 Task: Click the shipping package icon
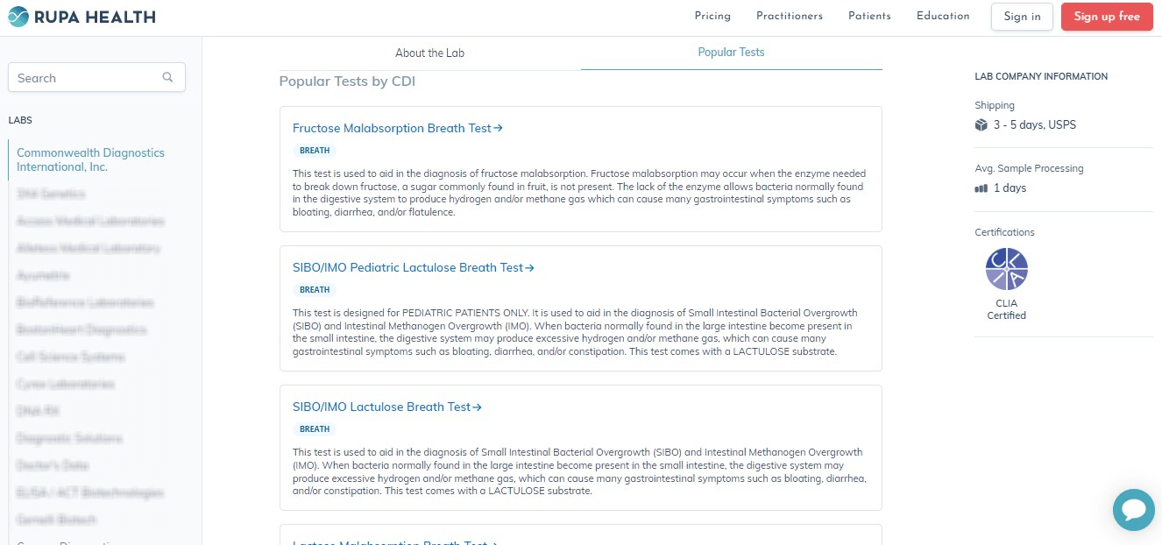[981, 124]
